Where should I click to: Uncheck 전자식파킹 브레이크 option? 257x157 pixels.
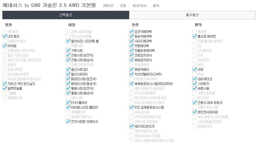pos(68,121)
